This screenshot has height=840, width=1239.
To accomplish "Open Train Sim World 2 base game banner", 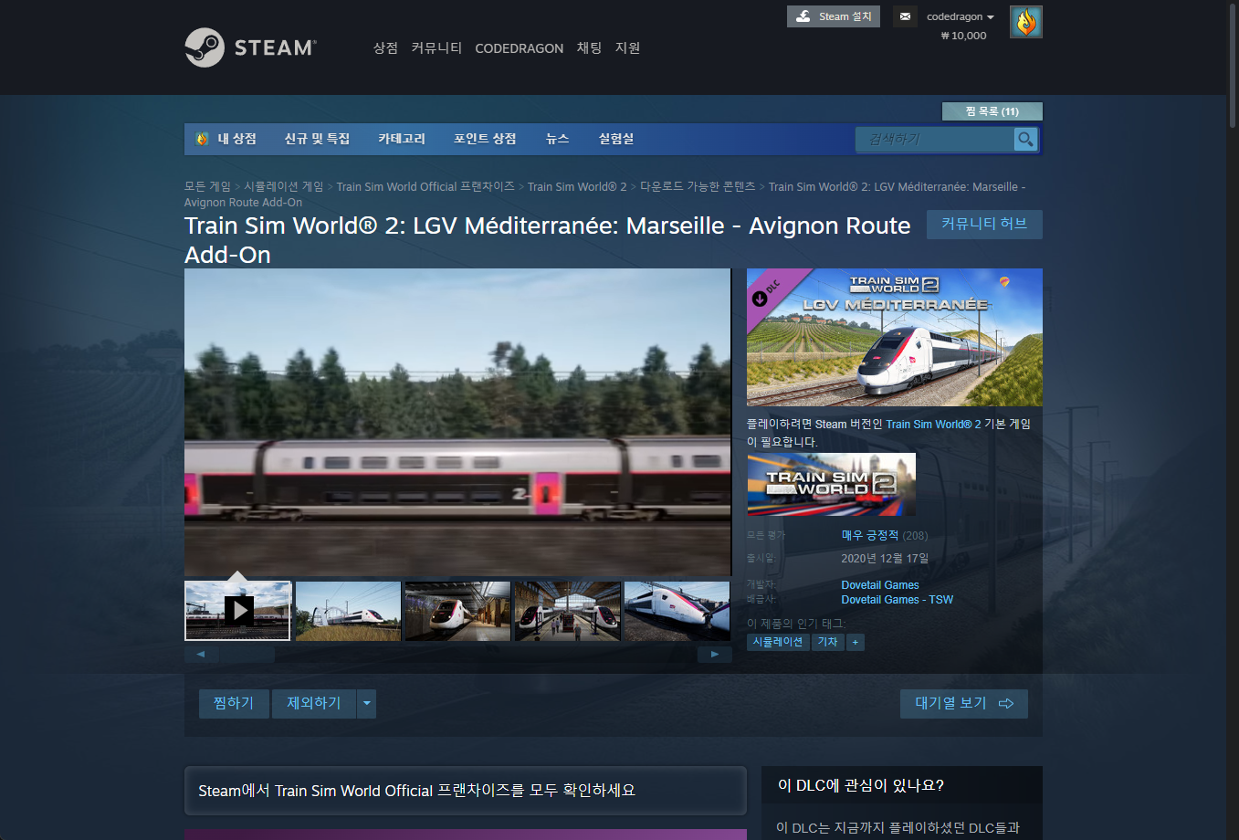I will click(832, 485).
